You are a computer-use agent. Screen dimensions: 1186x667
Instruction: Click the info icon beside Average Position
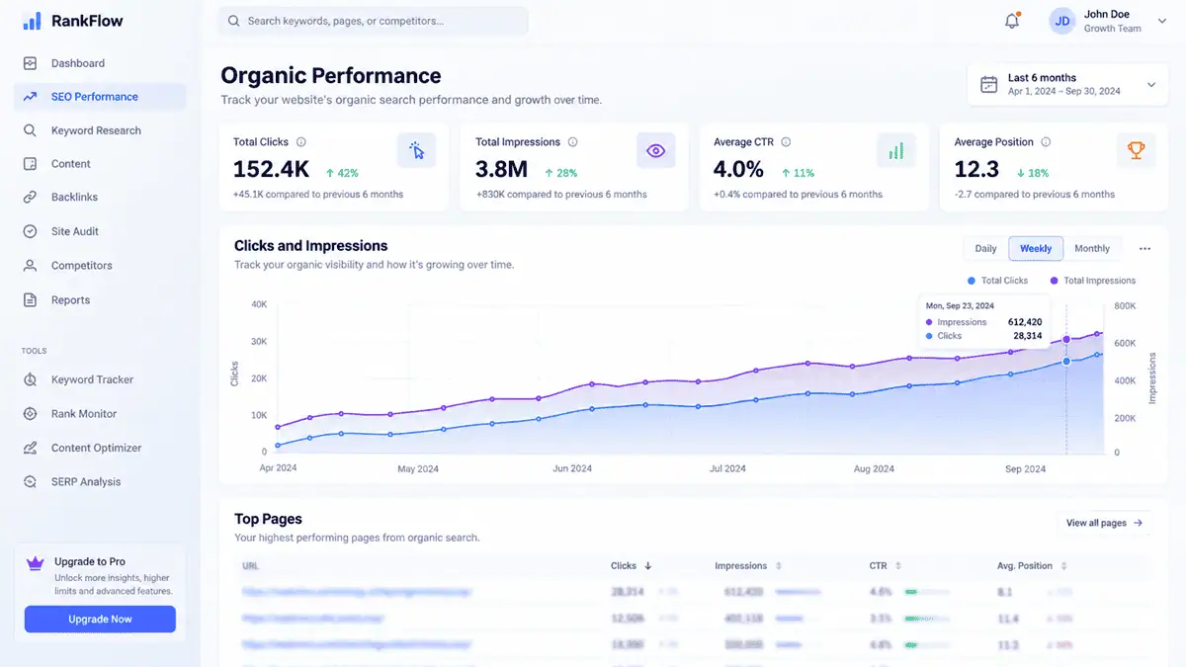[x=1047, y=142]
